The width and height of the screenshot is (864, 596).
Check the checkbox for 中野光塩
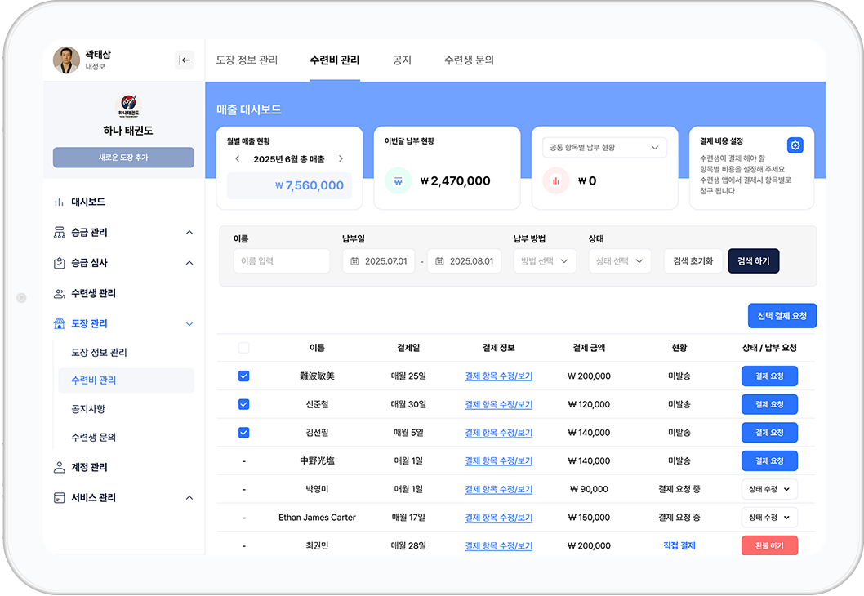243,460
